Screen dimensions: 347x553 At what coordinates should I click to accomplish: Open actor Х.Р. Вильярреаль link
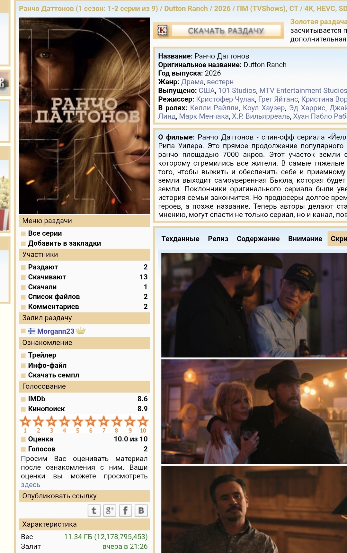point(261,116)
